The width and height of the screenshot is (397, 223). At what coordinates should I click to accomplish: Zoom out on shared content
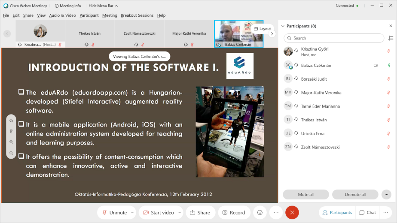coord(11,153)
